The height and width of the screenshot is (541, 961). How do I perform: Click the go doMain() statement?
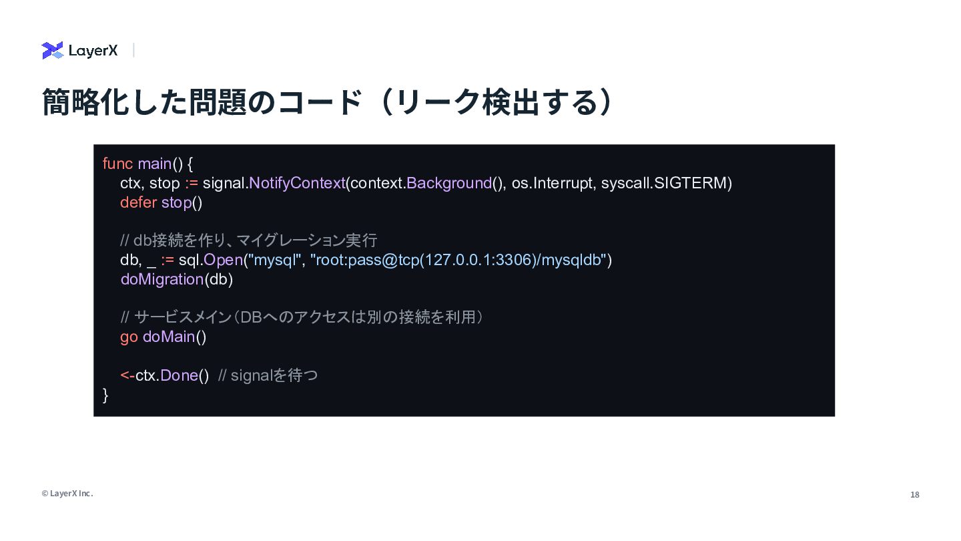coord(164,337)
